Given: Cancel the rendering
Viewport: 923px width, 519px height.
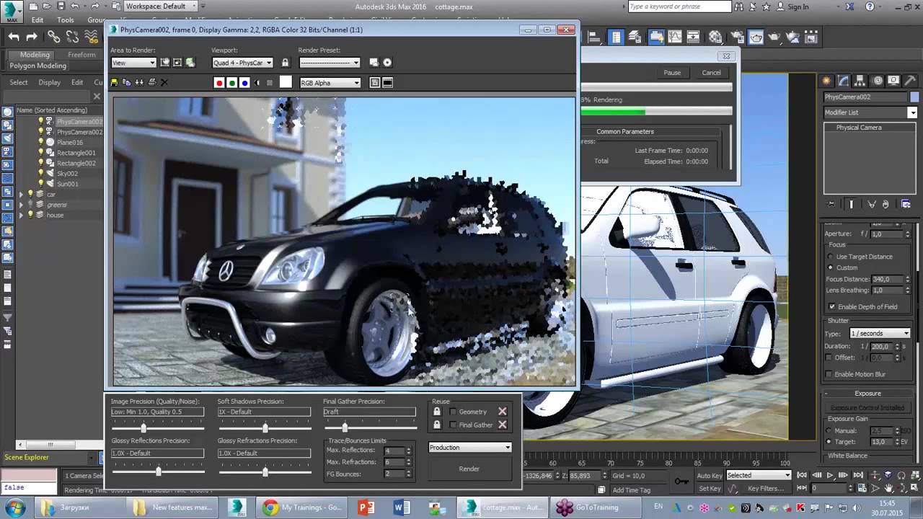Looking at the screenshot, I should point(711,73).
